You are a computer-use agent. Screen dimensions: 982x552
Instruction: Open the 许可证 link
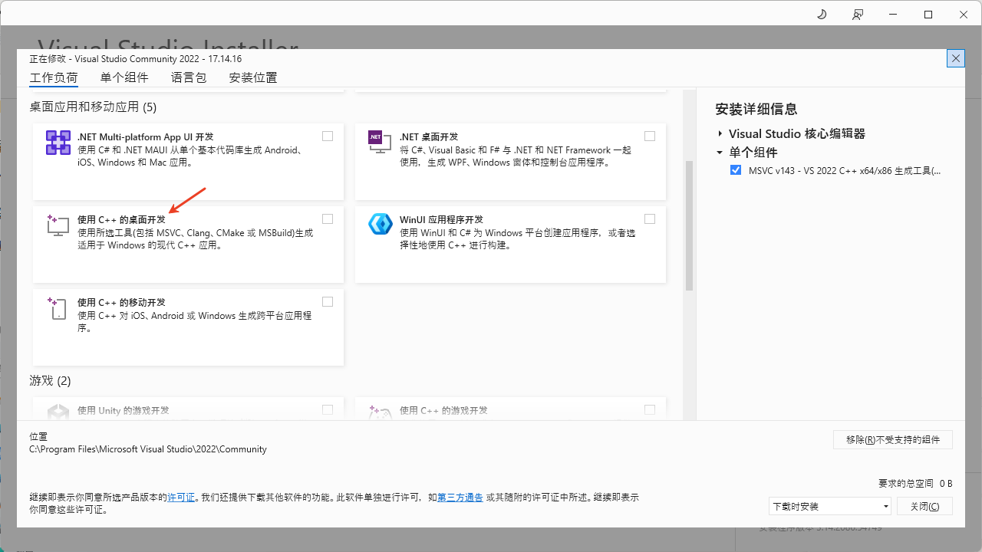click(x=181, y=498)
